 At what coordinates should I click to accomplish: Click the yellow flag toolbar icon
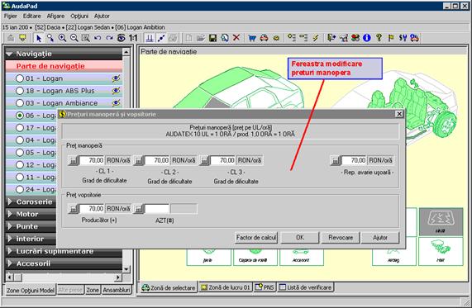tap(391, 38)
